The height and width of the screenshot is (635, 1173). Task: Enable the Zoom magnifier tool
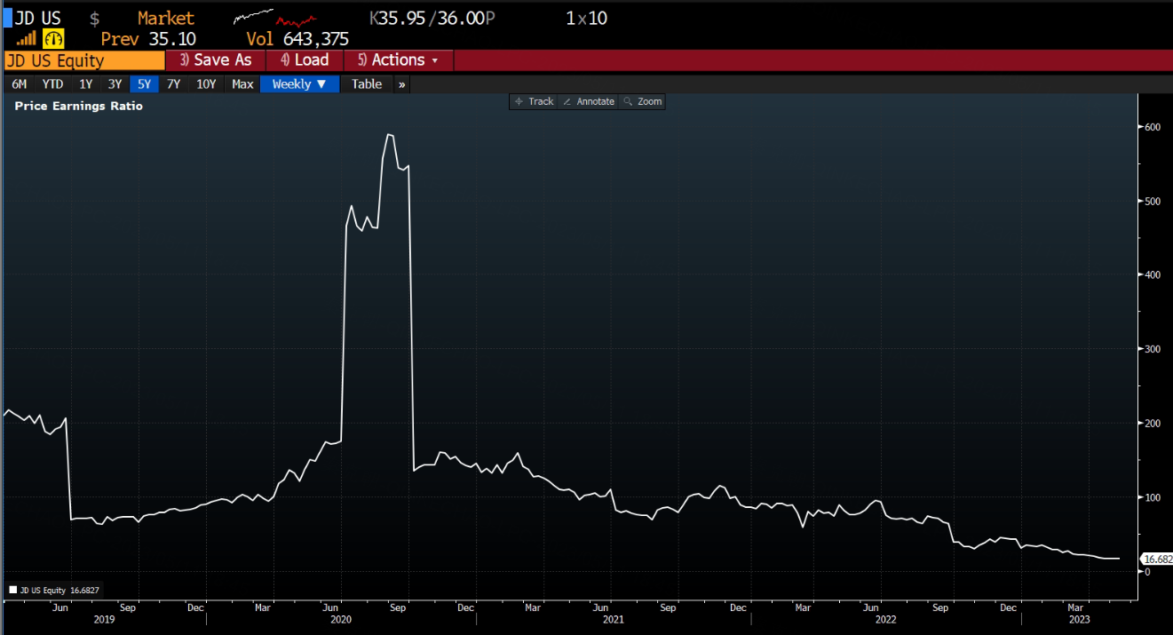643,102
